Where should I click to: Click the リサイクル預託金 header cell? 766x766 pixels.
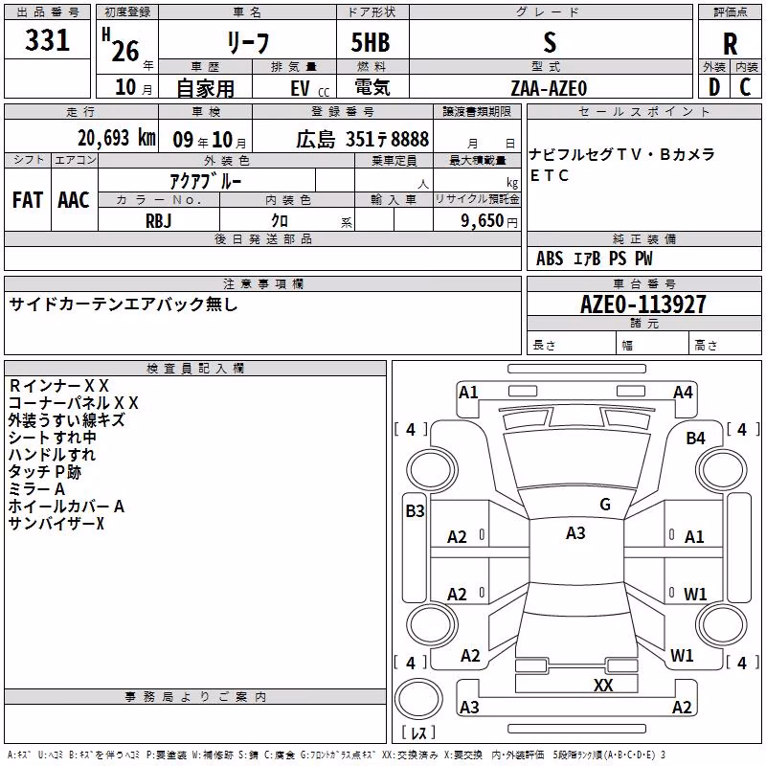pos(477,199)
